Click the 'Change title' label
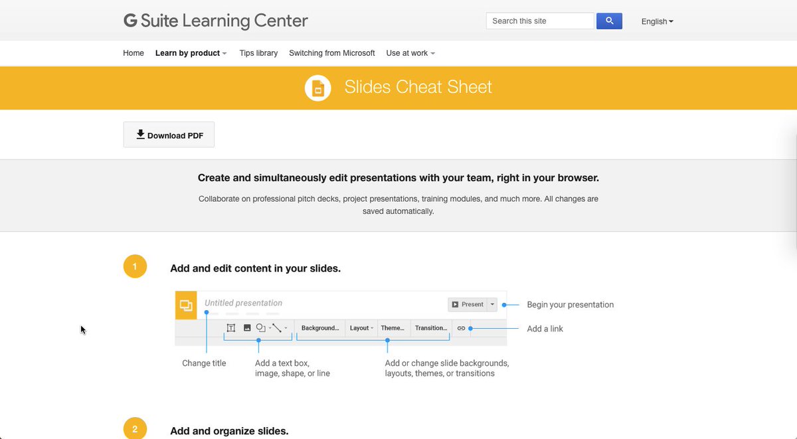This screenshot has width=797, height=439. pos(204,363)
